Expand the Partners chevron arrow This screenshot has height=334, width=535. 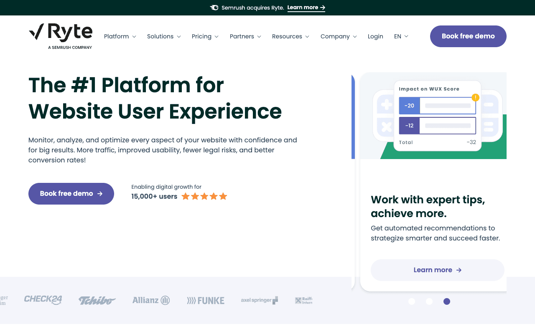click(x=259, y=37)
